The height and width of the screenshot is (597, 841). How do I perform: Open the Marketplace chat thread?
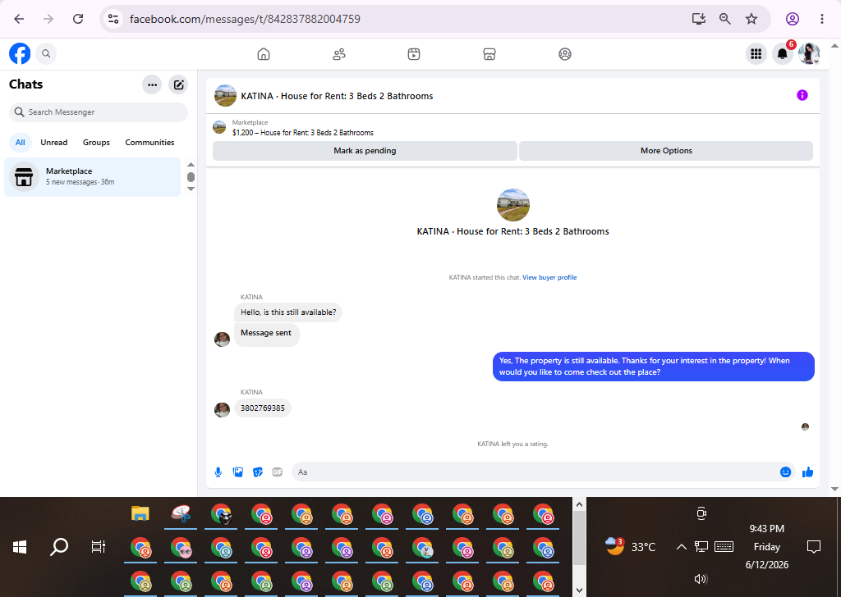pos(92,176)
